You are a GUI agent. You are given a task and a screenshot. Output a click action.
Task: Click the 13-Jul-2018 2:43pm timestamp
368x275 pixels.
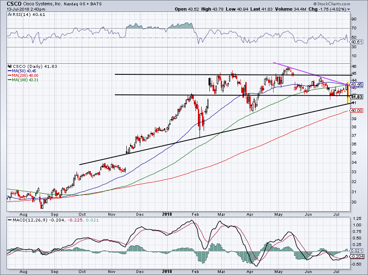(x=26, y=9)
